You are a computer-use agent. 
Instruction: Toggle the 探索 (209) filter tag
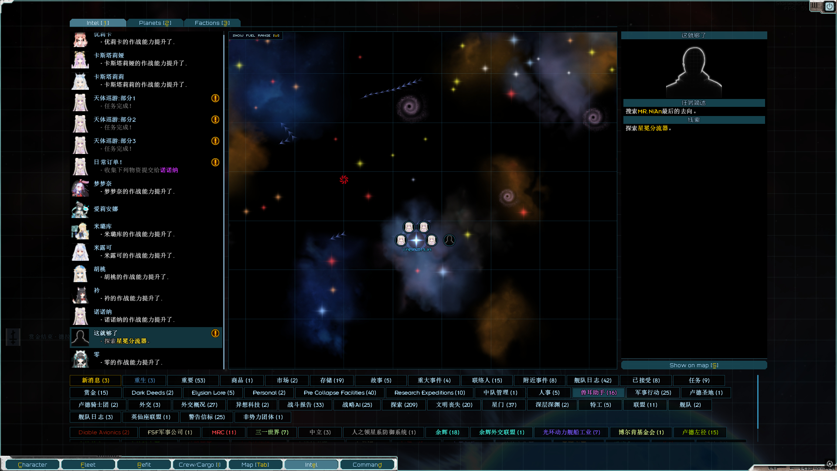click(x=404, y=405)
